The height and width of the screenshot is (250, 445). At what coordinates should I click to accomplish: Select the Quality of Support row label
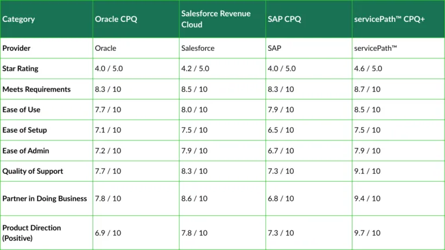pyautogui.click(x=32, y=171)
